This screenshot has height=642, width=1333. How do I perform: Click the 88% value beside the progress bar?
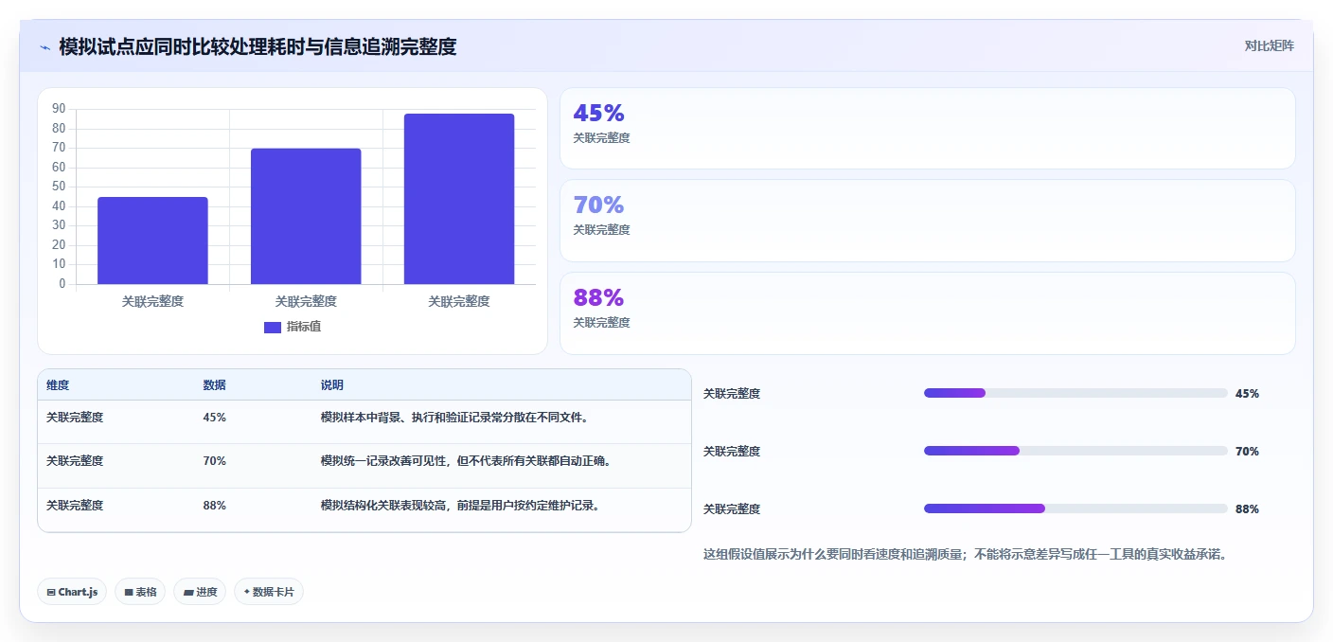(1247, 509)
